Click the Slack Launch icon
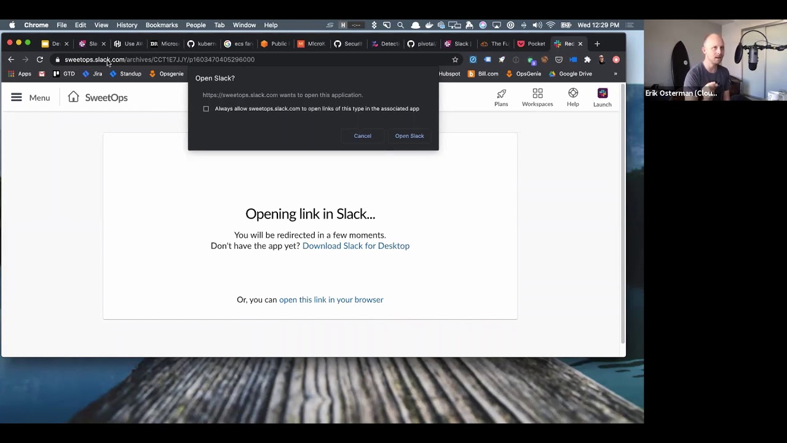 603,93
